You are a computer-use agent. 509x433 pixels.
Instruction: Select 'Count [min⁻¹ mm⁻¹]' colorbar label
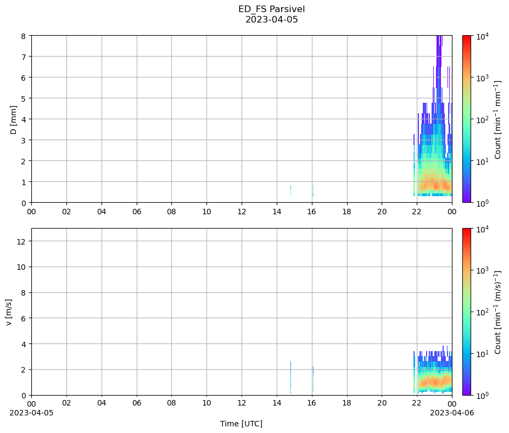[x=497, y=120]
